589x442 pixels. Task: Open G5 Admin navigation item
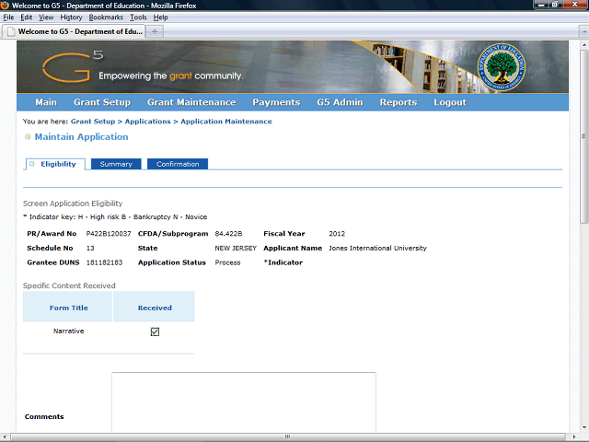tap(340, 102)
